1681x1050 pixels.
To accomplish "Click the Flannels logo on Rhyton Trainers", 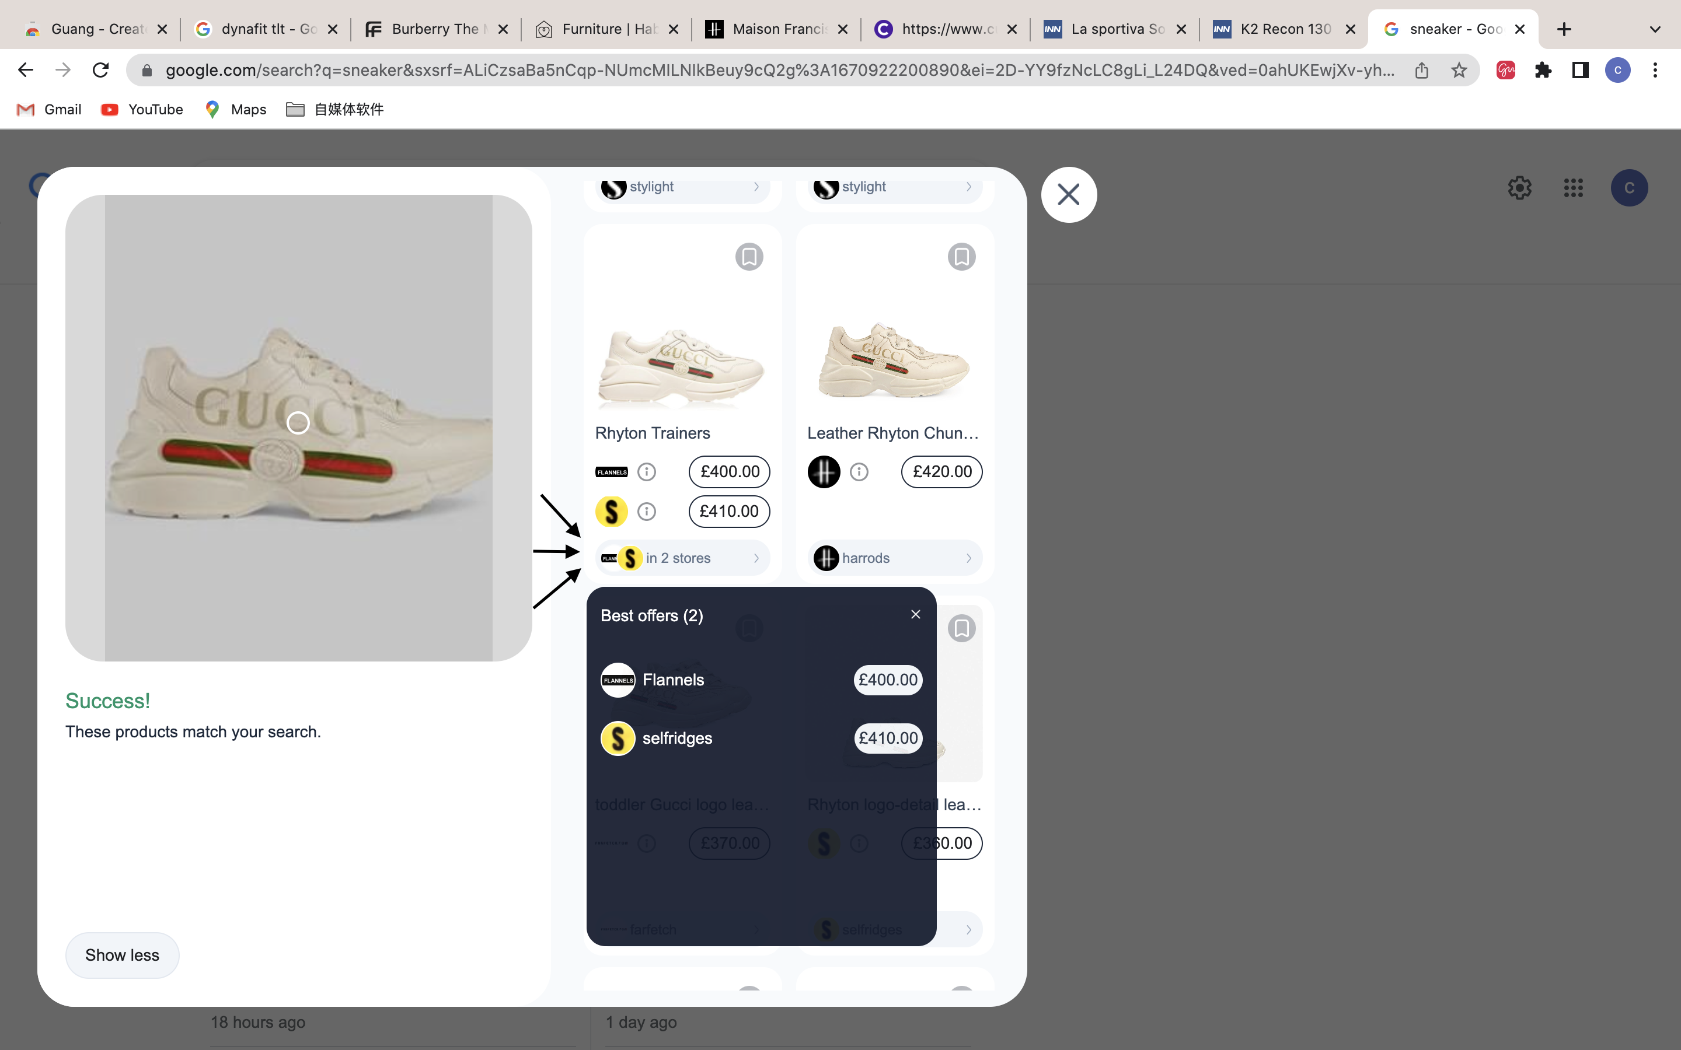I will pyautogui.click(x=611, y=473).
